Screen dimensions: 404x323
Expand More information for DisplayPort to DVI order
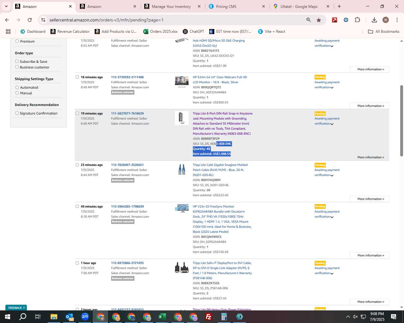pyautogui.click(x=370, y=302)
